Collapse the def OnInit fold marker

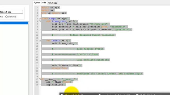pyautogui.click(x=40, y=41)
